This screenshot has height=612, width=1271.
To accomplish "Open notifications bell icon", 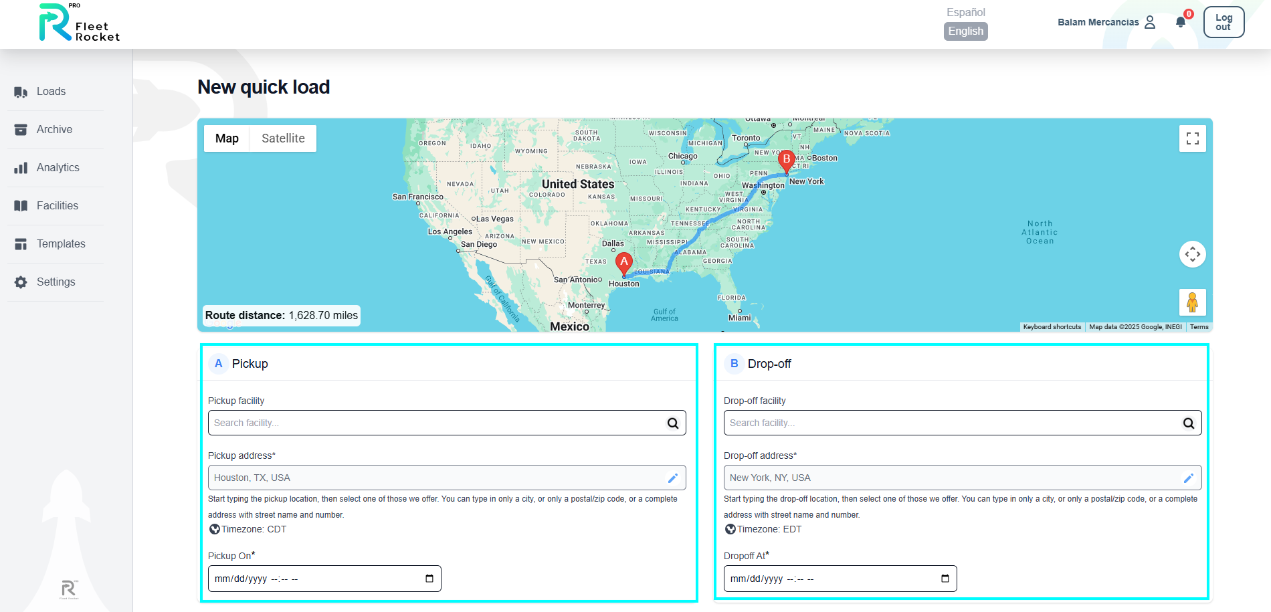I will coord(1181,22).
